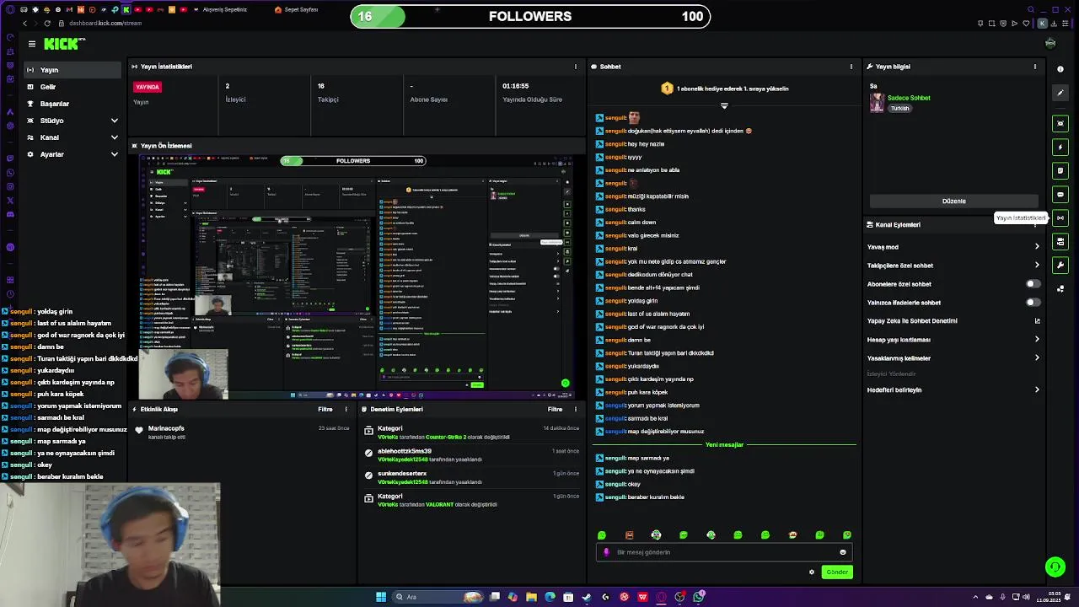The height and width of the screenshot is (607, 1079).
Task: Toggle stream preview widget icon in right toolbar
Action: (x=1060, y=124)
